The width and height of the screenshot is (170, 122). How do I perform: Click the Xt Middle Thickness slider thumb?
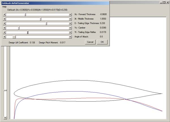(41, 19)
